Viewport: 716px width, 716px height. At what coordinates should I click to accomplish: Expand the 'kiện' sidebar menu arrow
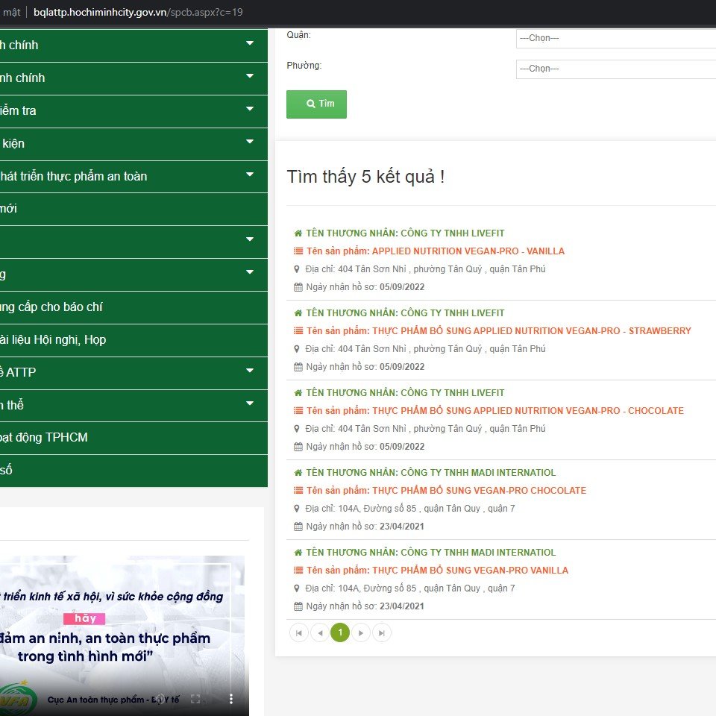(x=250, y=142)
